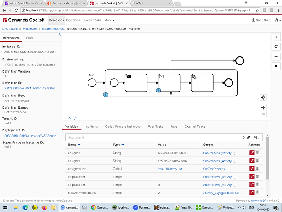Viewport: 282px width, 212px height.
Task: Zoom in the BPMN diagram
Action: pos(263,108)
